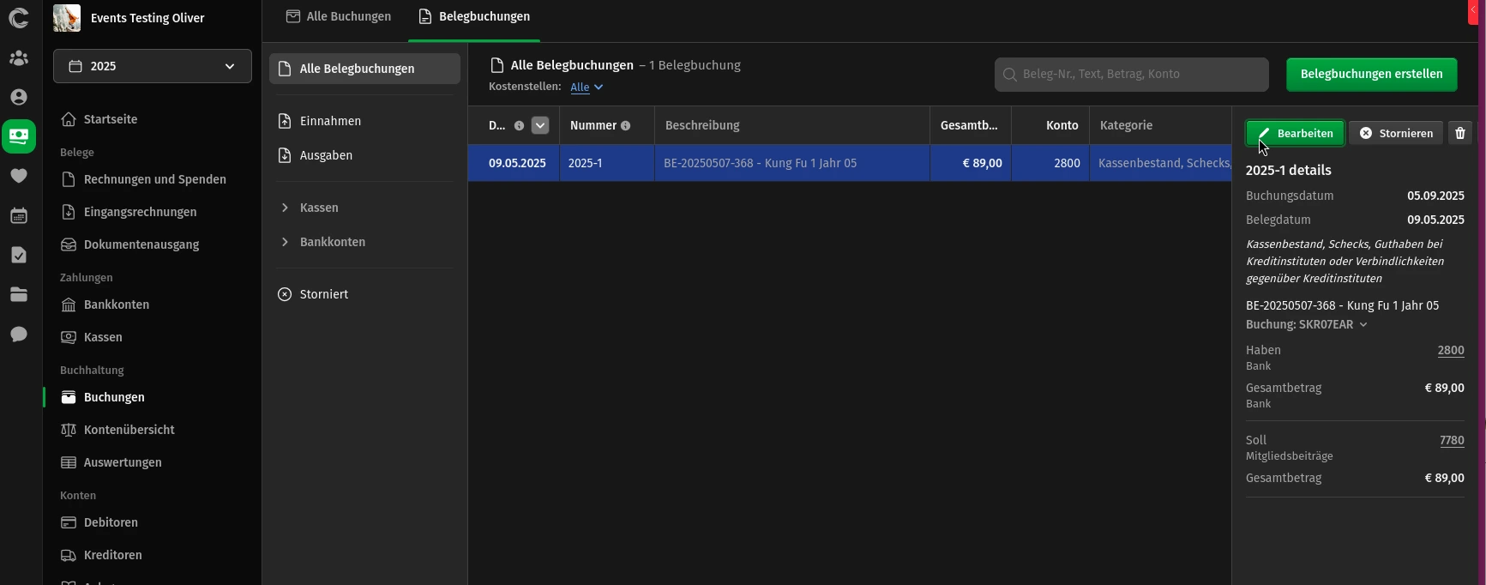This screenshot has height=585, width=1486.
Task: Switch to the Alle Buchungen tab
Action: pos(339,17)
